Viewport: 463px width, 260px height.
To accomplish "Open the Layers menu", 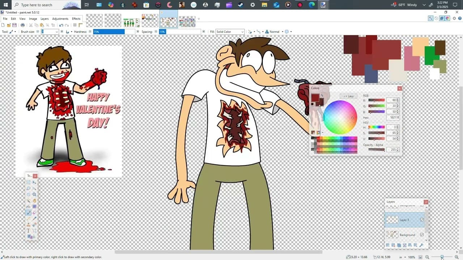I will [x=44, y=19].
